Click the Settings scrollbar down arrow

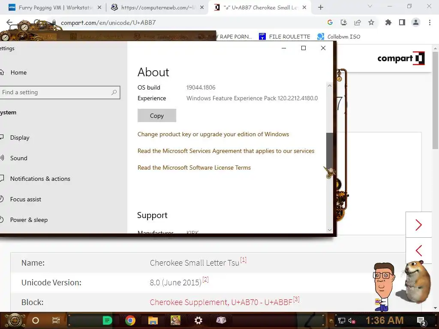click(330, 230)
